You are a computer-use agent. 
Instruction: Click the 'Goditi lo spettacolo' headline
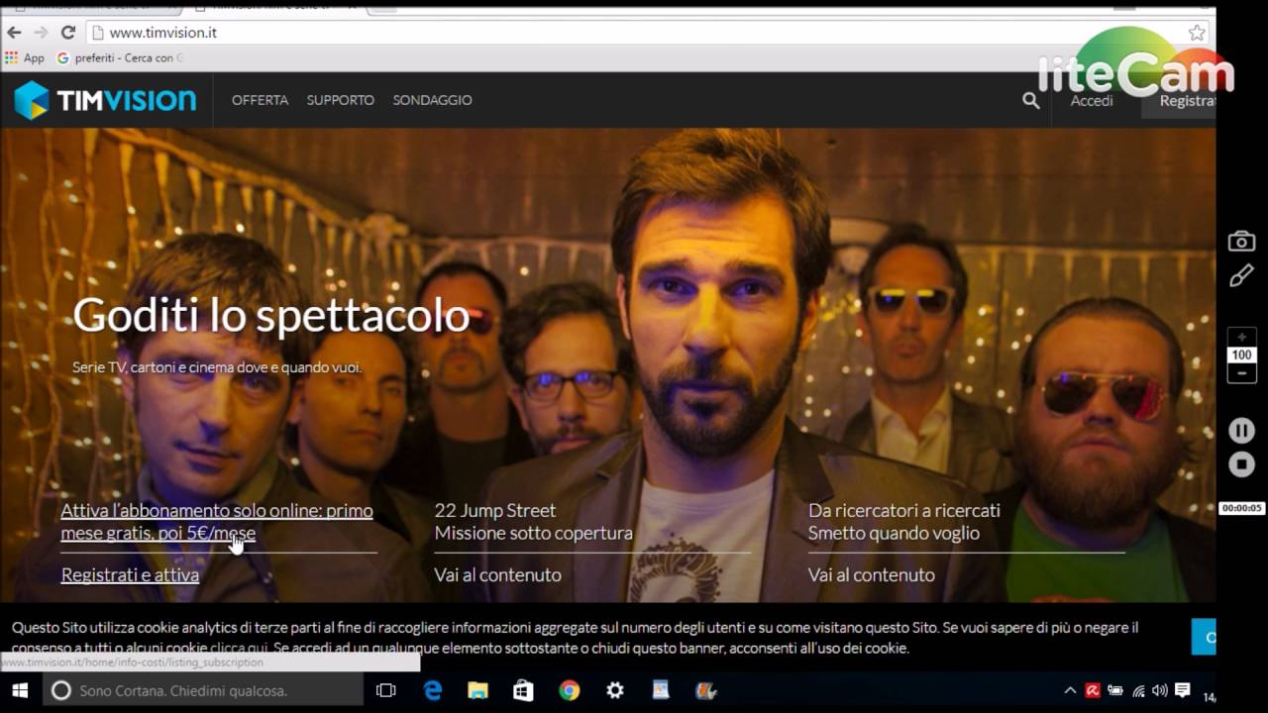pos(270,316)
